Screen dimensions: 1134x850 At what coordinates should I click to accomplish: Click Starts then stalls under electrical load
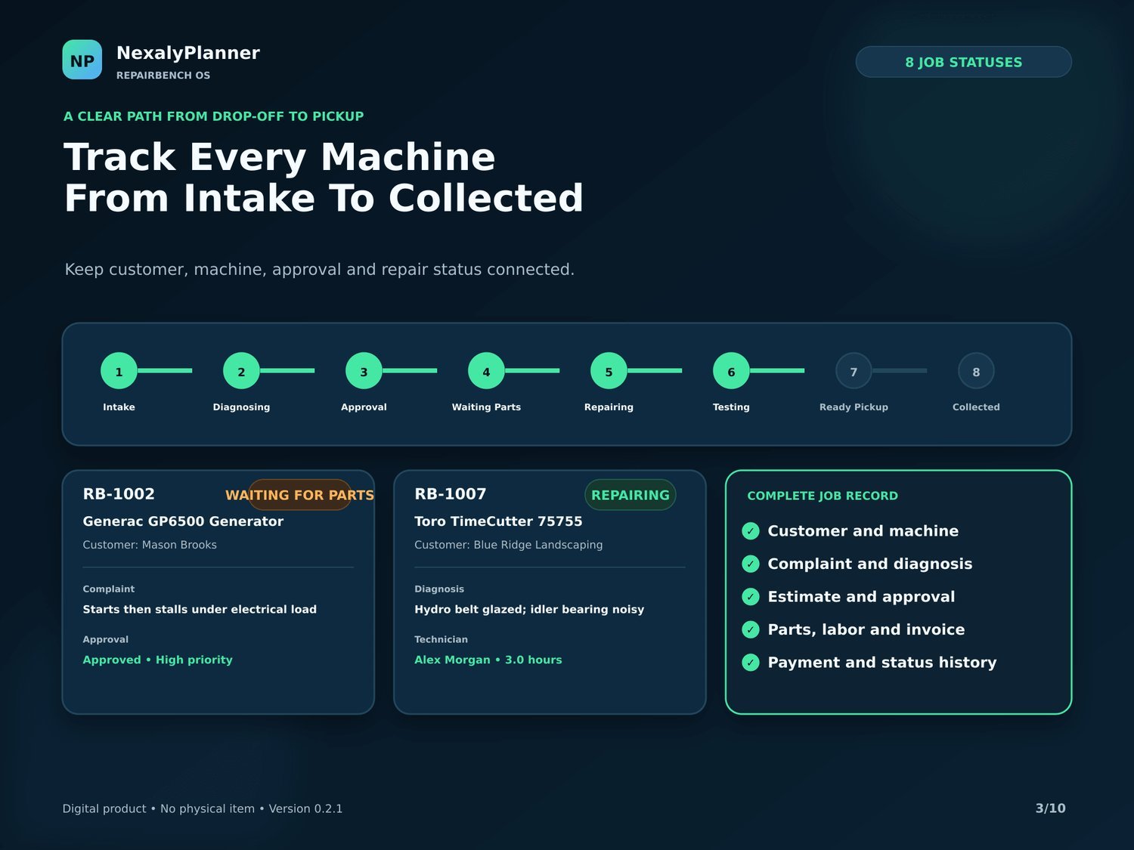tap(200, 609)
